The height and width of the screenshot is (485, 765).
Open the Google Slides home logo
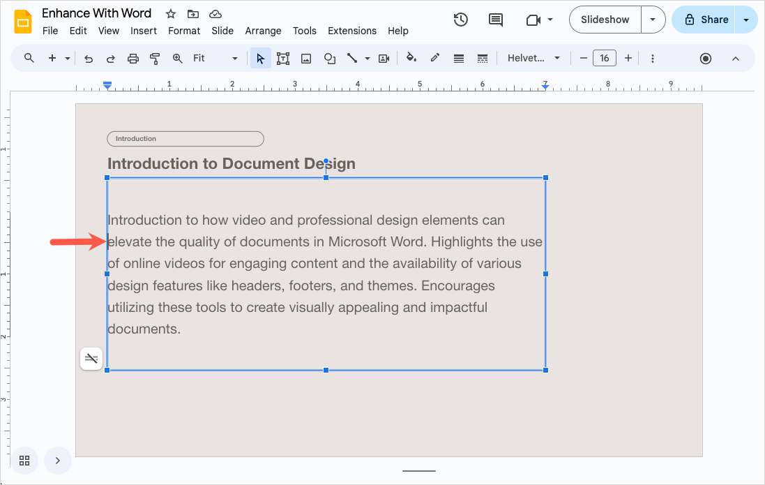23,22
